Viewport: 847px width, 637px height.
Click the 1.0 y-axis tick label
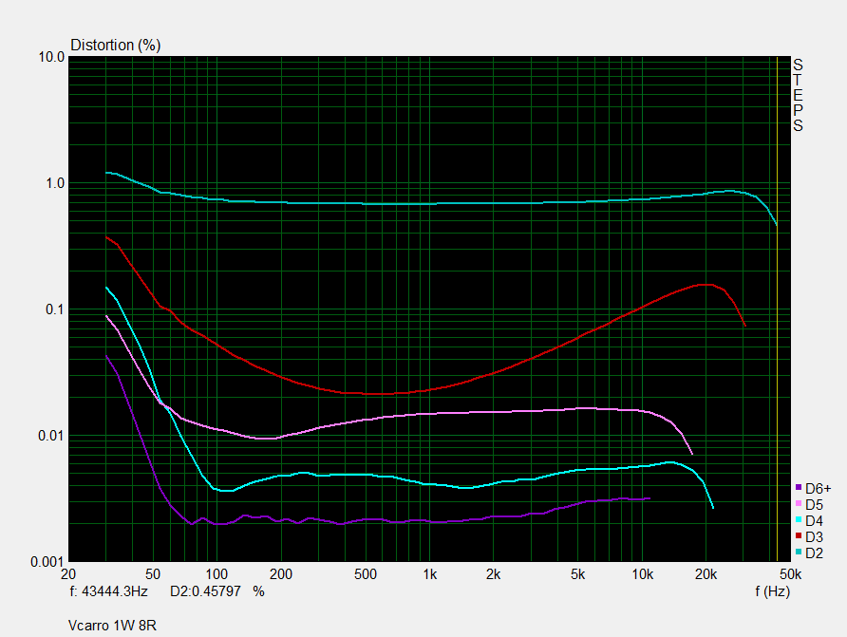click(x=55, y=183)
